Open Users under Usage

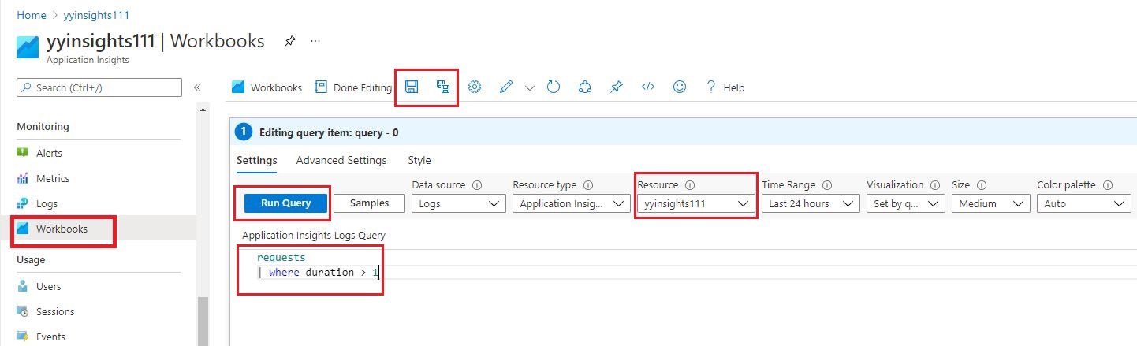[x=48, y=286]
